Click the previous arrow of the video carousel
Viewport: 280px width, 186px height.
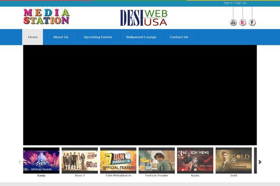pos(20,162)
